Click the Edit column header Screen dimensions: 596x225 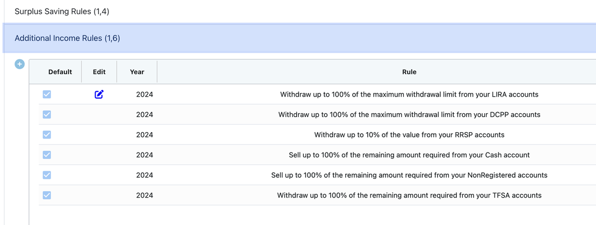point(99,72)
